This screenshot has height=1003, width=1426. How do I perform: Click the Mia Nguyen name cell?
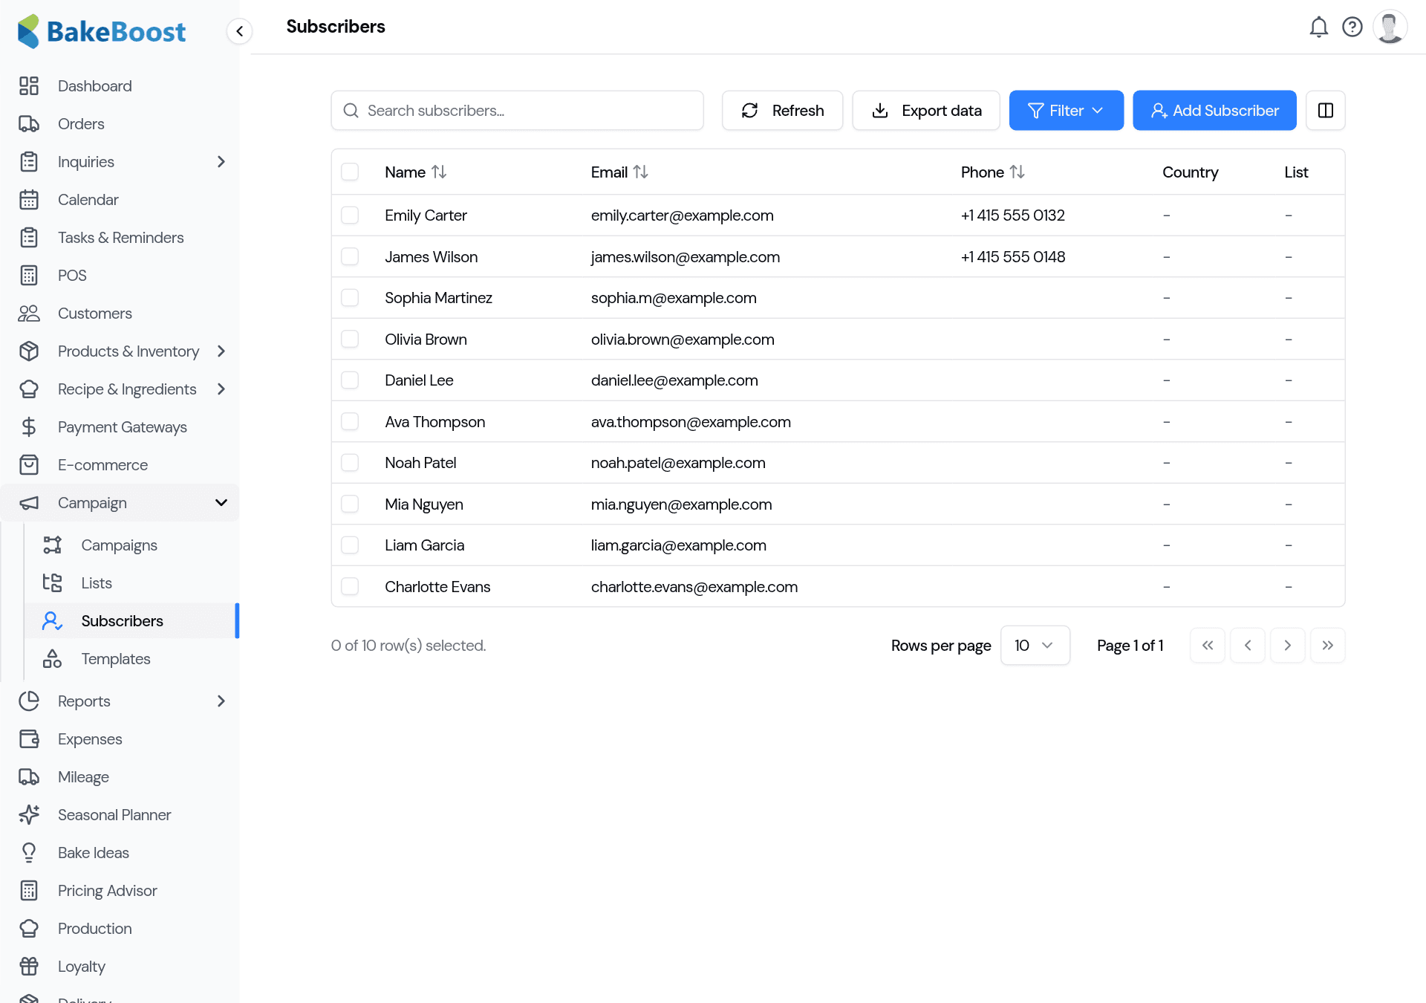(423, 504)
